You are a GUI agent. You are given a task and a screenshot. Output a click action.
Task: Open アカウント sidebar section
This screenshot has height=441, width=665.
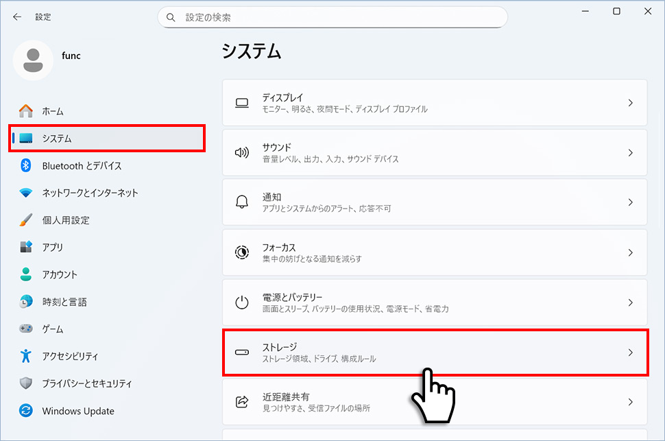[60, 274]
